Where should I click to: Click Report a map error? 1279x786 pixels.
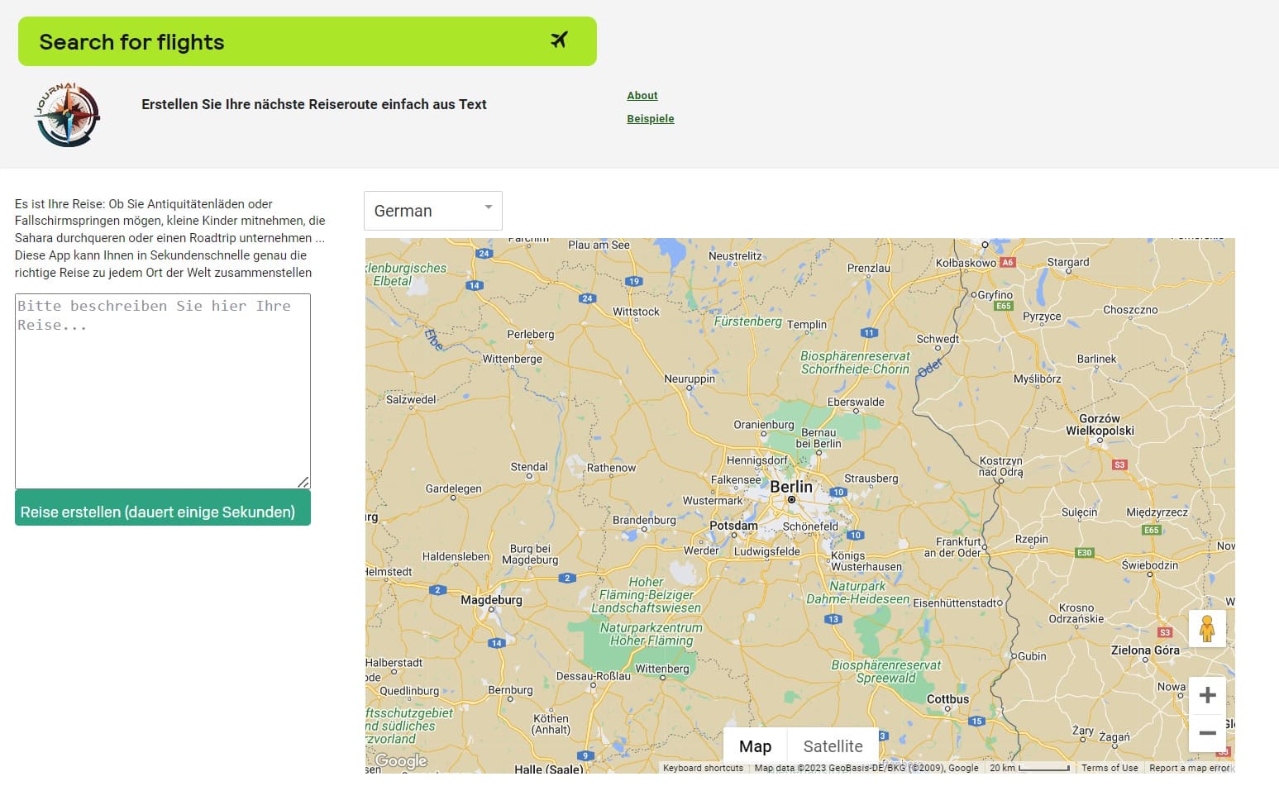(x=1190, y=768)
